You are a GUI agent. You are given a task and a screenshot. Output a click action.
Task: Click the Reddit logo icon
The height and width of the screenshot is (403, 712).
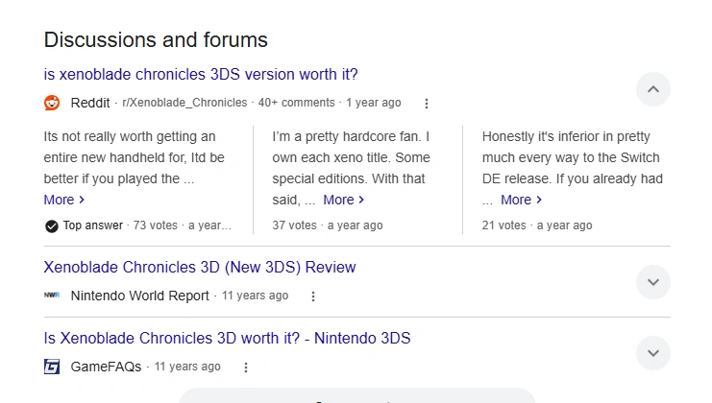coord(52,103)
